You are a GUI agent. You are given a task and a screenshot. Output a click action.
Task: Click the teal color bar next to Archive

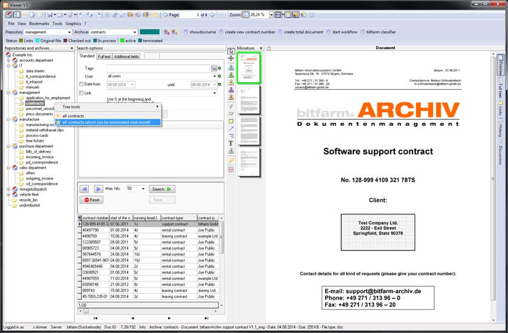click(x=150, y=32)
